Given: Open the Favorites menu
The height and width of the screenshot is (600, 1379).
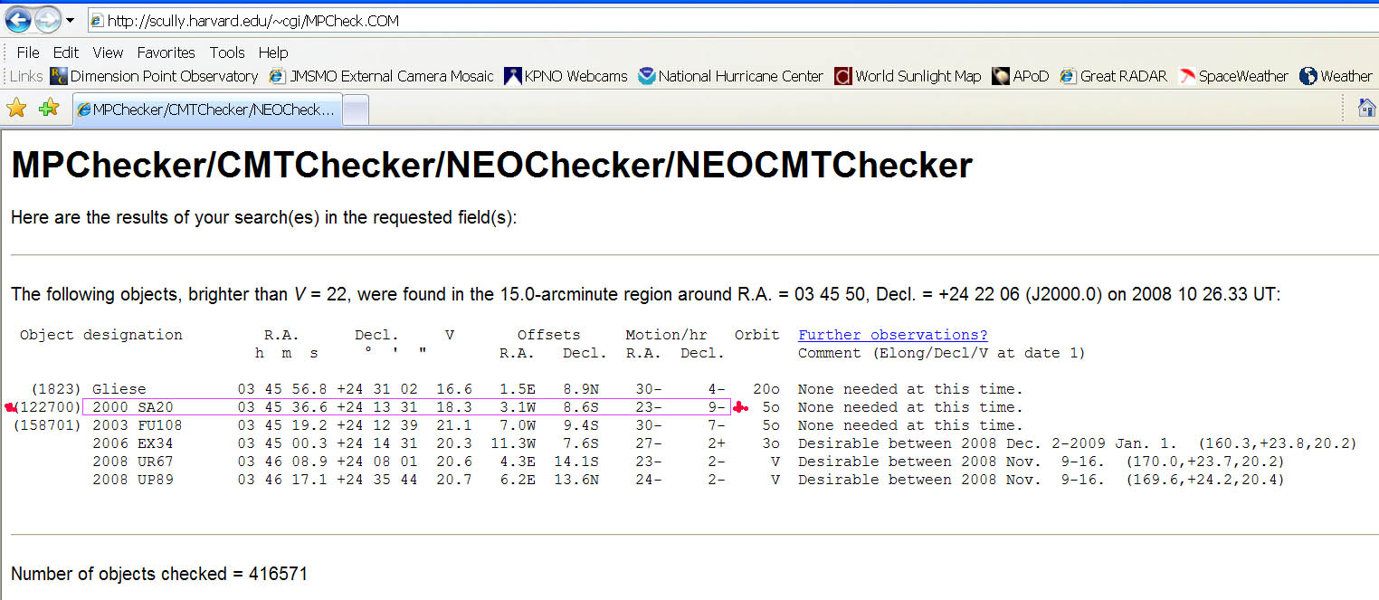Looking at the screenshot, I should 166,52.
